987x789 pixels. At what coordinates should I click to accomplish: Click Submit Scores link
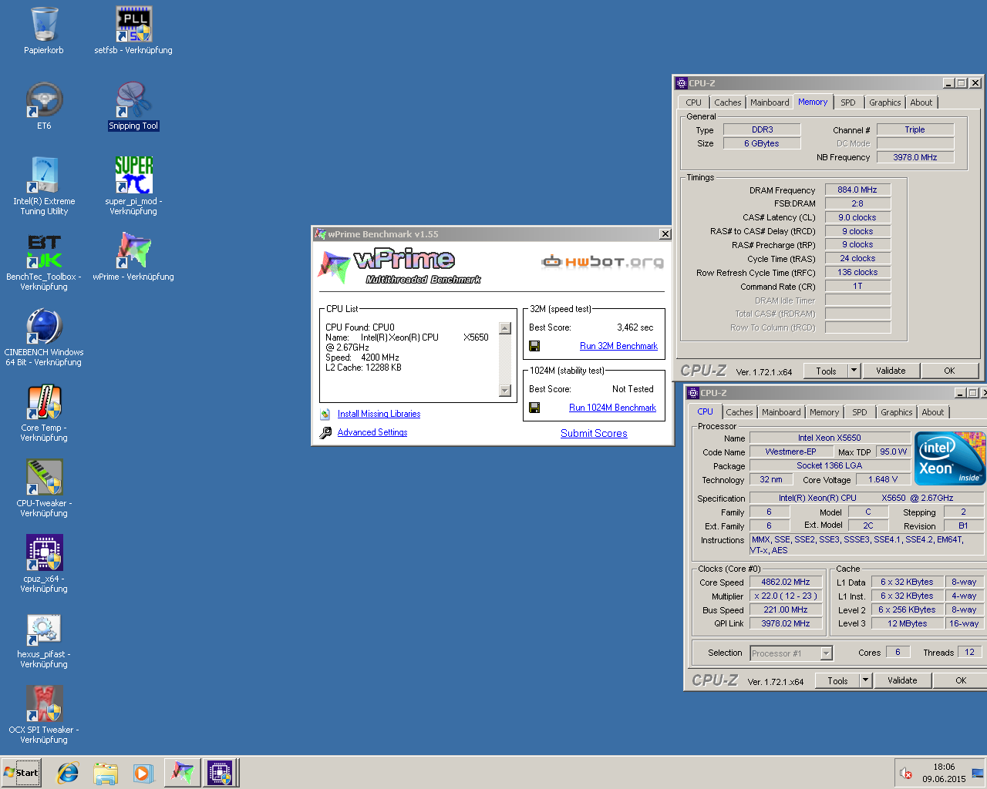[594, 433]
